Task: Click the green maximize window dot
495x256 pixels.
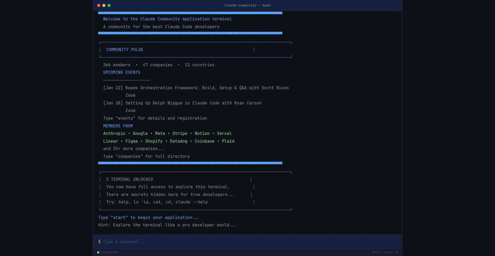Action: point(109,5)
